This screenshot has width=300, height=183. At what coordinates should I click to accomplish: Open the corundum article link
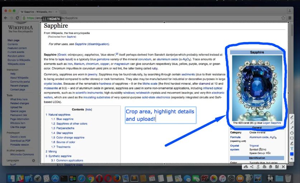click(144, 59)
